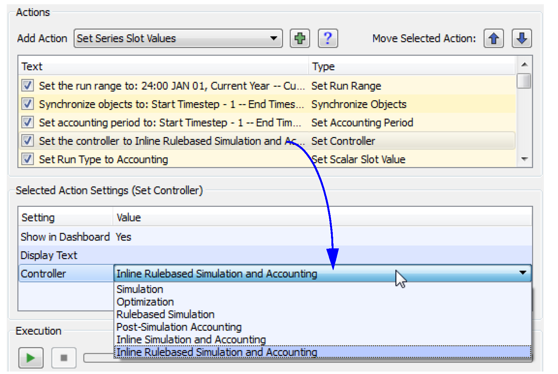Screen dimensions: 558x374
Task: Choose Simulation from the controller list
Action: pos(140,289)
